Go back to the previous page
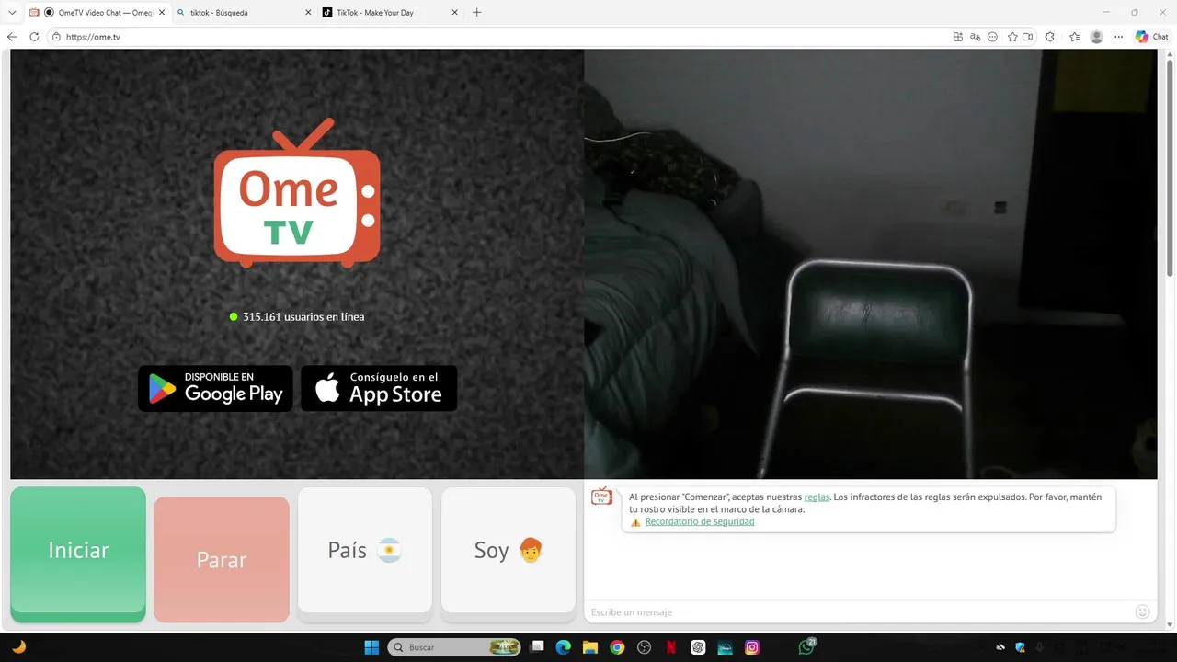The image size is (1177, 662). (12, 37)
